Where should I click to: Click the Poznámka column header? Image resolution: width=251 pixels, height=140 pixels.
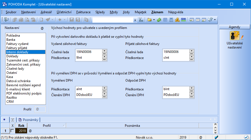coord(132,126)
